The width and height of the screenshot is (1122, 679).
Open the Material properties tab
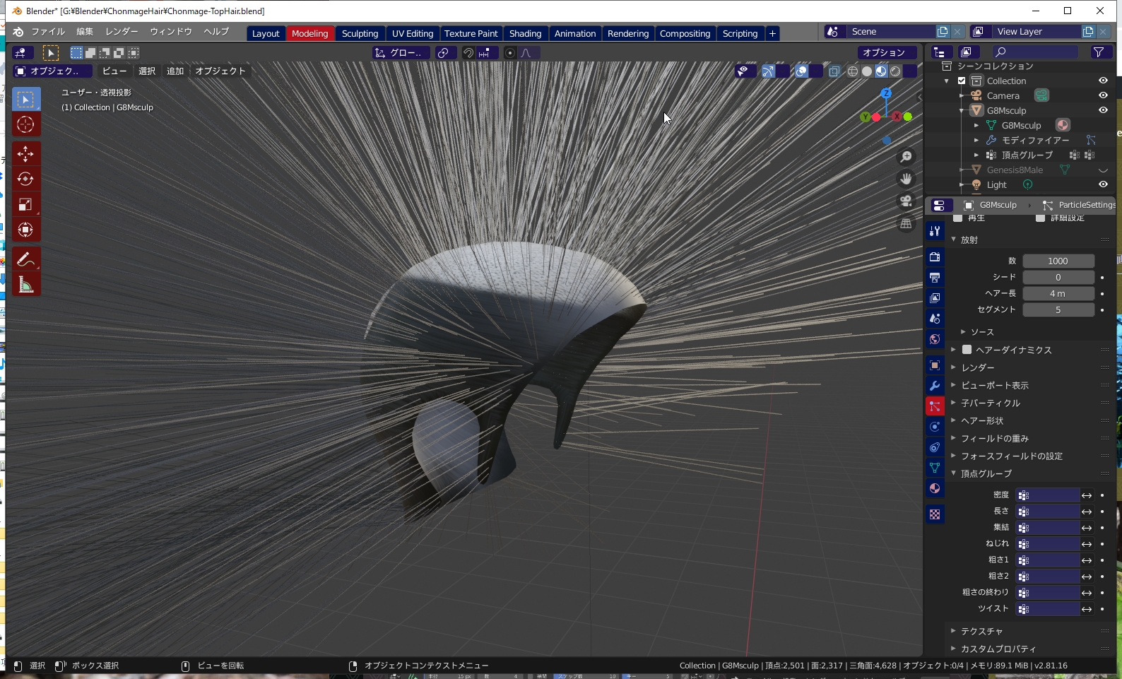935,488
